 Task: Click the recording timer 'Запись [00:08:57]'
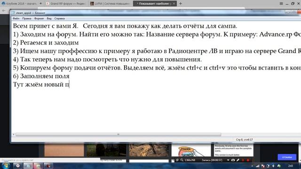click(212, 160)
